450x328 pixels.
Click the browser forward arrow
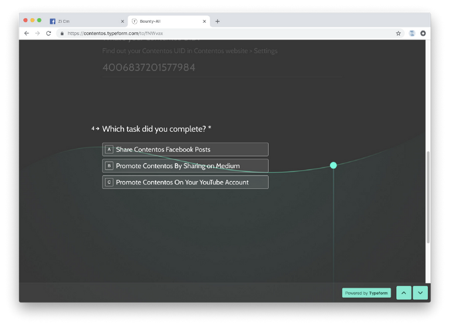tap(37, 33)
